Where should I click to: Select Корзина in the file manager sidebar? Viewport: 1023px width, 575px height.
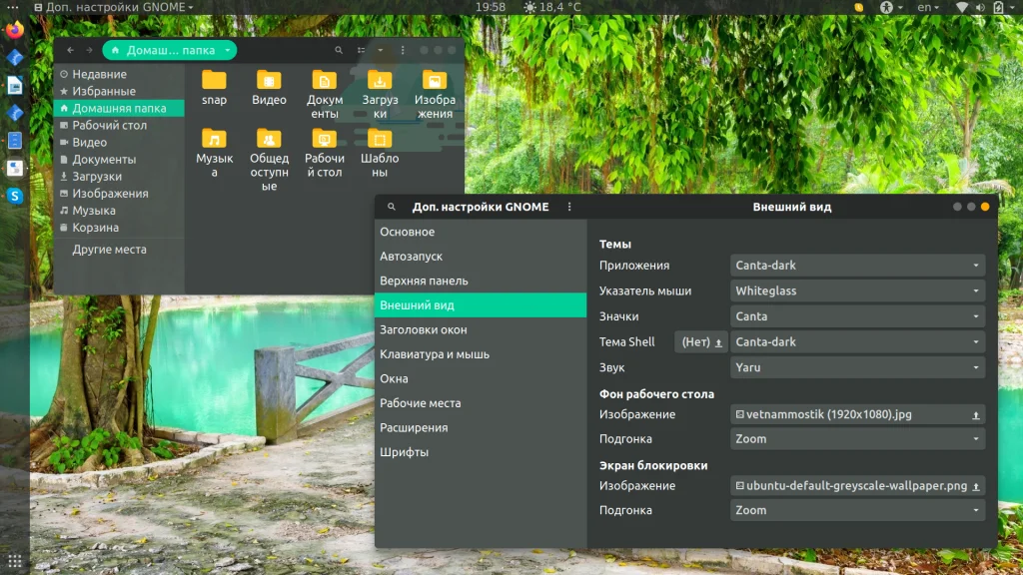tap(95, 228)
